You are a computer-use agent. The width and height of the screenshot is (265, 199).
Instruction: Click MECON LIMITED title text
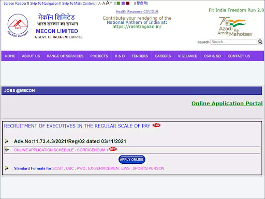57,31
